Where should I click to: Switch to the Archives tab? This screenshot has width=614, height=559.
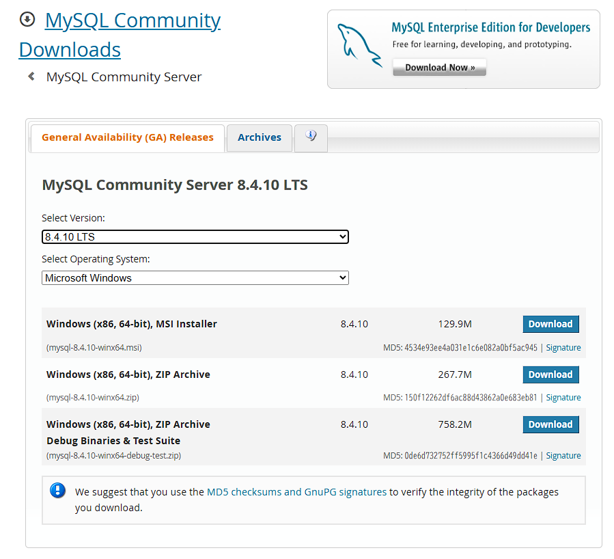tap(260, 137)
